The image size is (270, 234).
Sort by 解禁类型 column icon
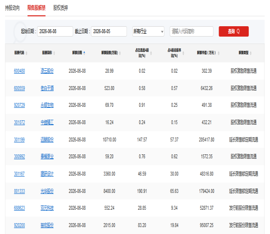pyautogui.click(x=251, y=53)
